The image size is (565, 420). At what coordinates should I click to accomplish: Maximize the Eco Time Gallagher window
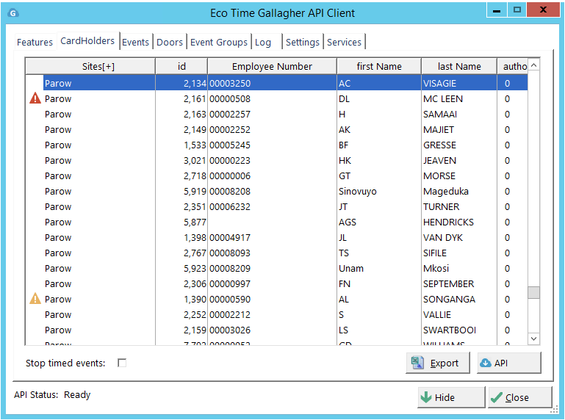click(x=517, y=10)
